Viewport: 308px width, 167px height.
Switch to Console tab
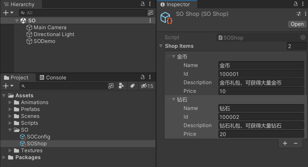pos(53,78)
